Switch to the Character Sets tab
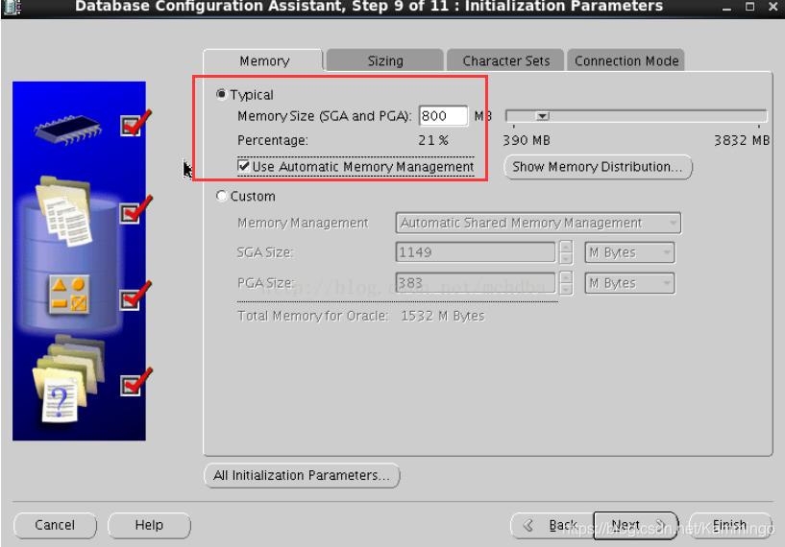 pyautogui.click(x=505, y=61)
